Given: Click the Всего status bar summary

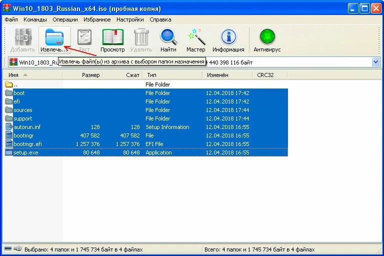Looking at the screenshot, I should pos(259,249).
